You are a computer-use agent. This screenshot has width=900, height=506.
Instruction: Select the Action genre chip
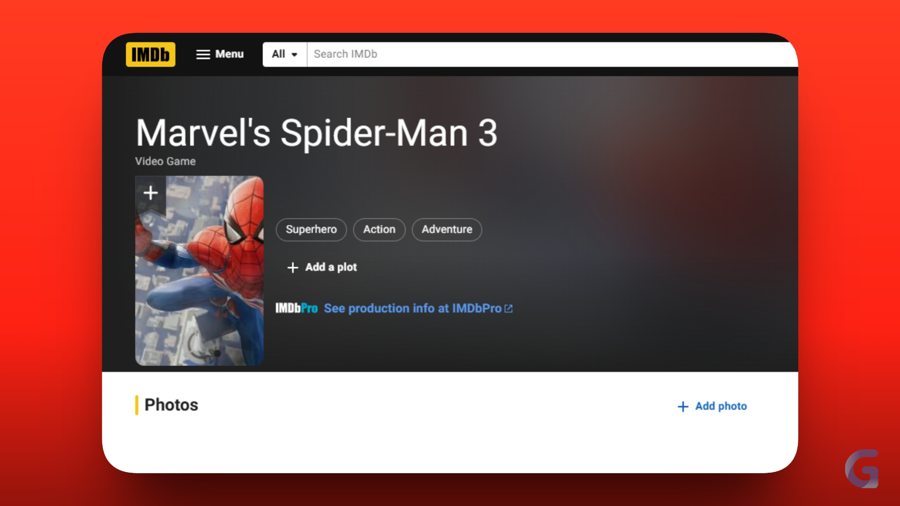pos(379,230)
